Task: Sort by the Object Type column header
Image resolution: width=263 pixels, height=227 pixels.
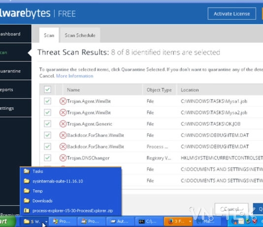Action: tap(159, 90)
